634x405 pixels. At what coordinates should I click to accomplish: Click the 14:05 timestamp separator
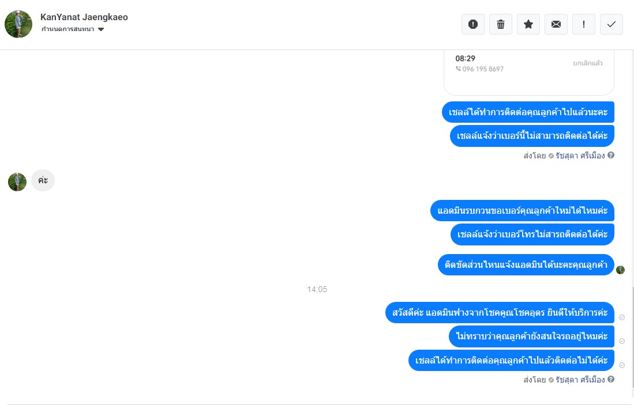tap(317, 289)
